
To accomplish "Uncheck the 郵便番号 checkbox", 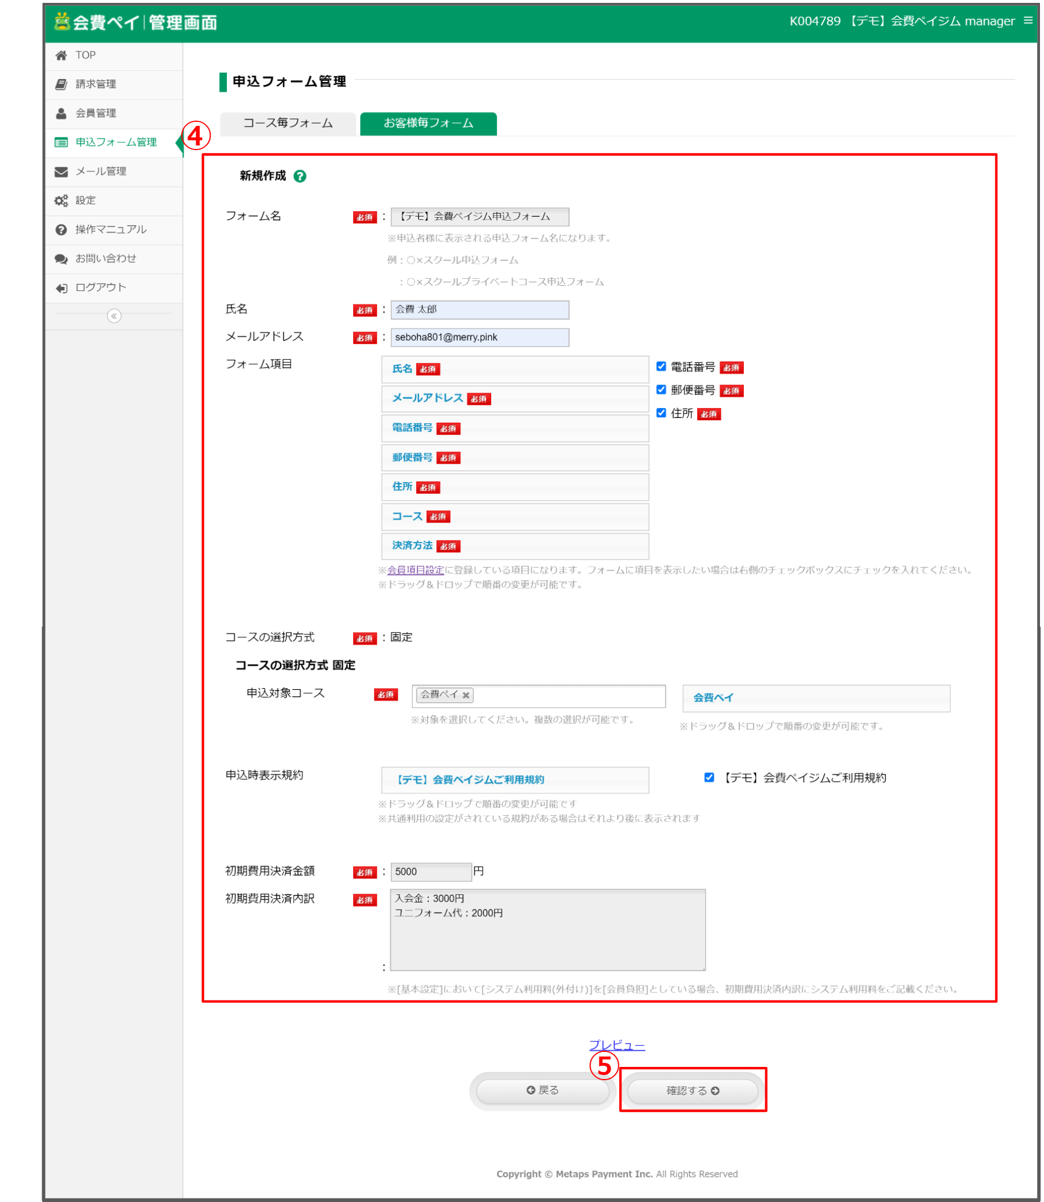I will coord(663,390).
